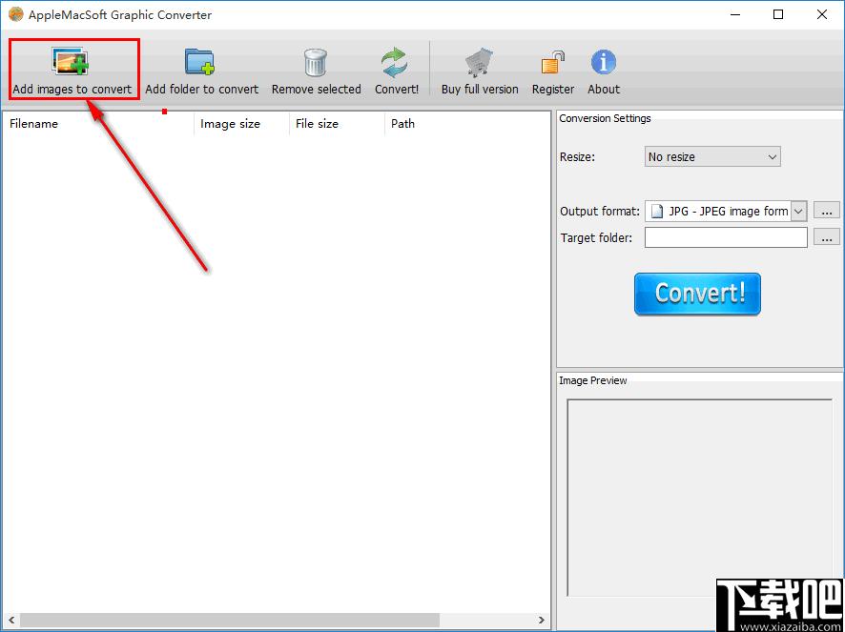This screenshot has height=632, width=845.
Task: Click the app icon in title bar
Action: coord(16,14)
